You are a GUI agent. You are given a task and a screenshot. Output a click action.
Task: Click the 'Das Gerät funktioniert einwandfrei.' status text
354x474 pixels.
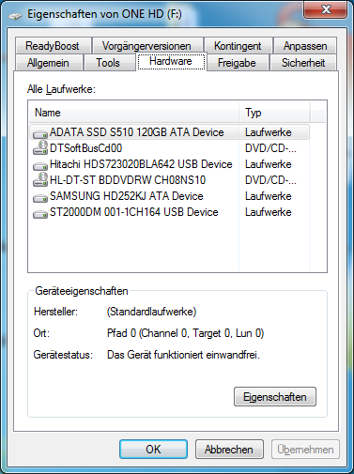tap(183, 355)
